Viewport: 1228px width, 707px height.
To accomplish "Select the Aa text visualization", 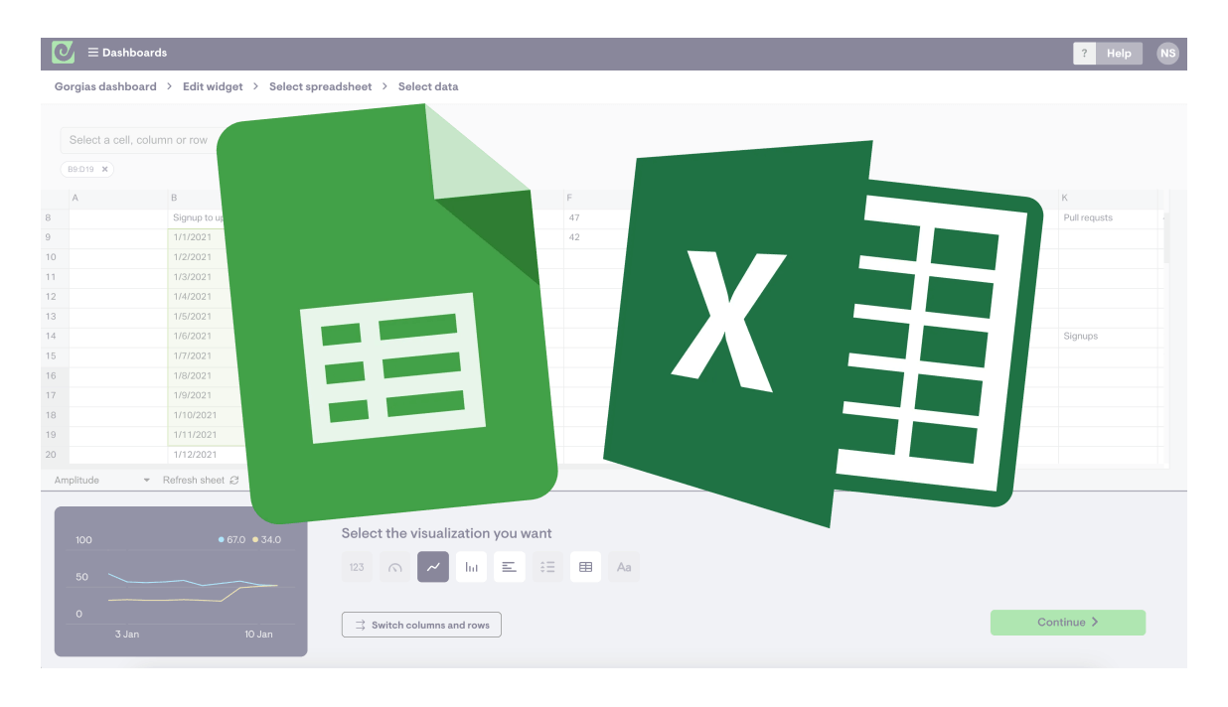I will tap(624, 568).
